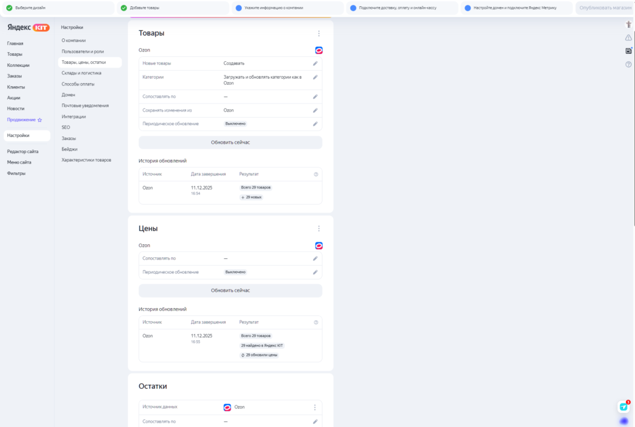
Task: Click the '29 найдено в Яндекс KIT' badge
Action: (x=262, y=346)
